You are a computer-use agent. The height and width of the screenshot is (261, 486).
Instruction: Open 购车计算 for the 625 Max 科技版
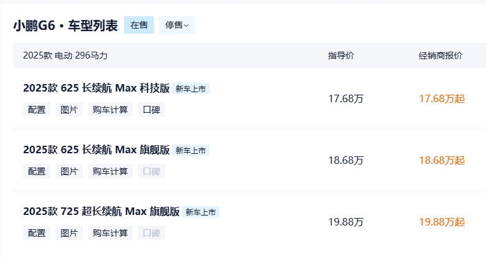[x=110, y=110]
